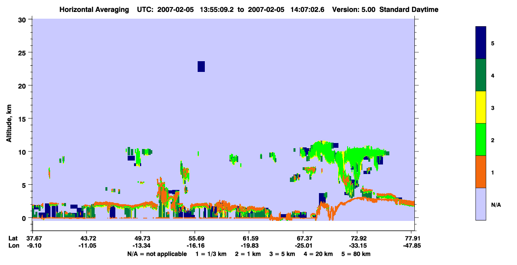Click the yellow level 3 swatch
This screenshot has height=265, width=517.
point(481,107)
